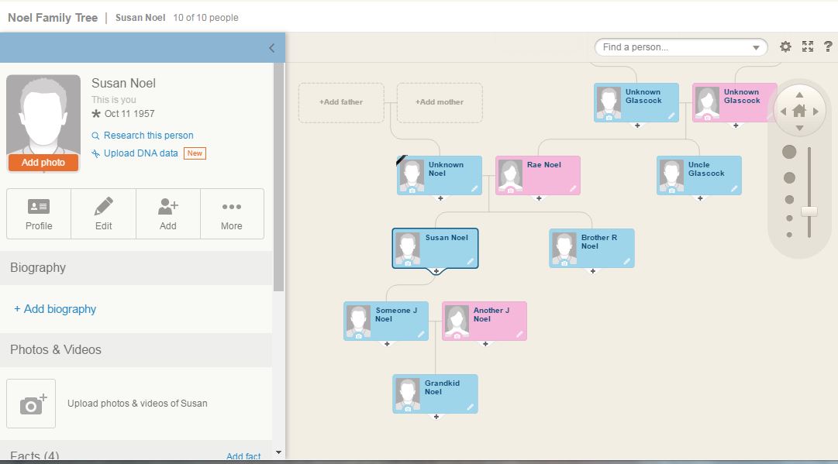Click the zoom slider handle
The width and height of the screenshot is (838, 464).
[809, 211]
